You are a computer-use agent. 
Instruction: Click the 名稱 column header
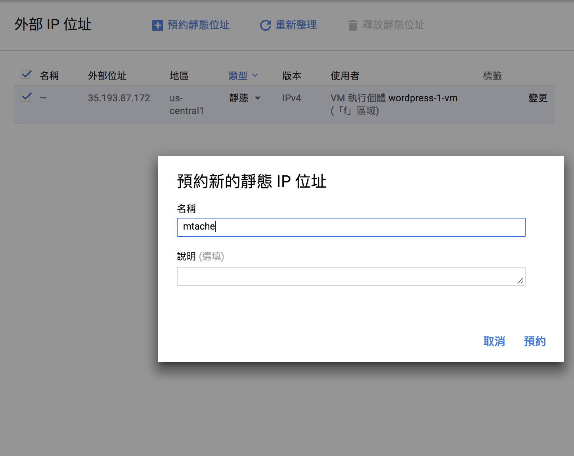pos(49,76)
